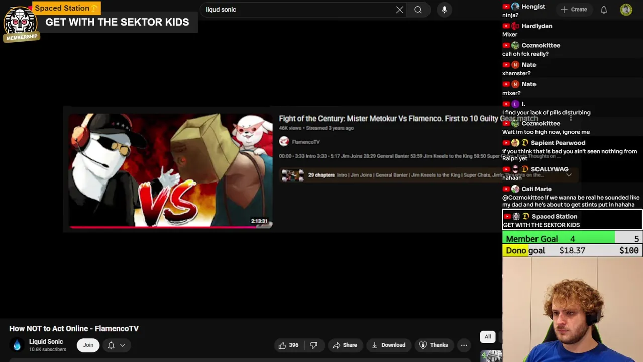Click the video title 'How NOT to Act Online'
643x362 pixels.
pyautogui.click(x=74, y=329)
